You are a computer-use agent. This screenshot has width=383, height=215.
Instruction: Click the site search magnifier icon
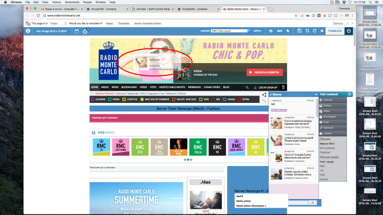point(247,87)
